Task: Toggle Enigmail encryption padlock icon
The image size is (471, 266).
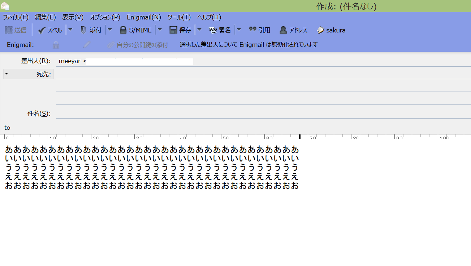Action: 56,45
